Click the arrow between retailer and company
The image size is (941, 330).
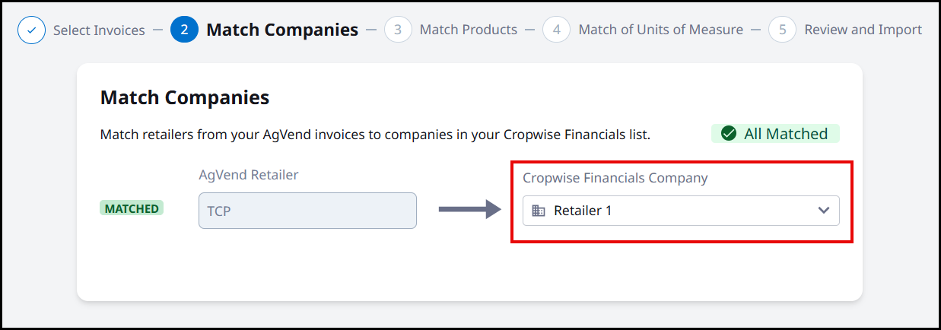[469, 210]
